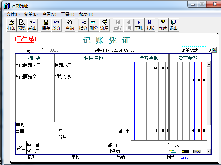Click the first icon in the 备注 row
This screenshot has width=221, height=165.
[172, 151]
